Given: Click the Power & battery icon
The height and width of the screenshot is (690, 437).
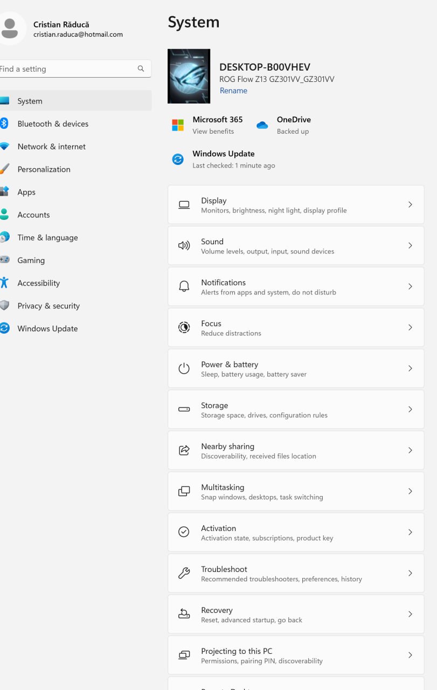Looking at the screenshot, I should [184, 369].
